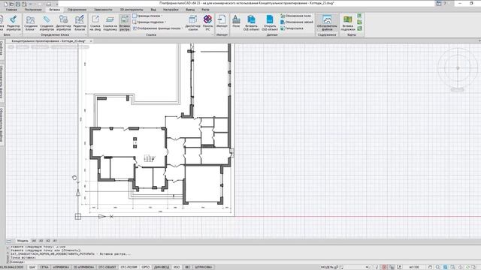Open the 3D-инструменты ribbon tab
The image size is (481, 270).
pyautogui.click(x=132, y=10)
